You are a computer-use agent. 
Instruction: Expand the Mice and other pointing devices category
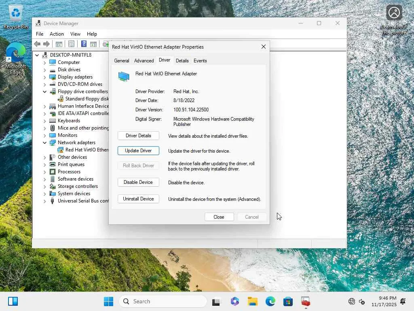44,128
